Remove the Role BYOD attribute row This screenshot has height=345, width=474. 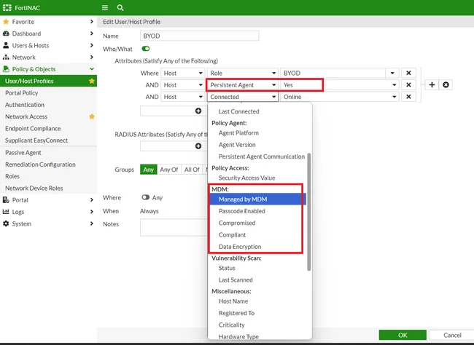pos(408,73)
